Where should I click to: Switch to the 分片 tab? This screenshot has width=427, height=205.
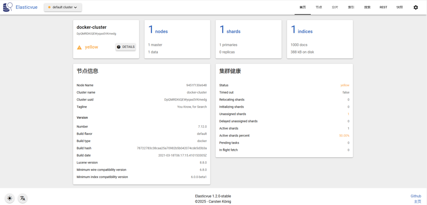[x=335, y=8]
